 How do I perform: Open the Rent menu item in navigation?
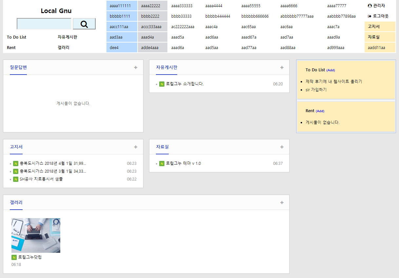11,48
